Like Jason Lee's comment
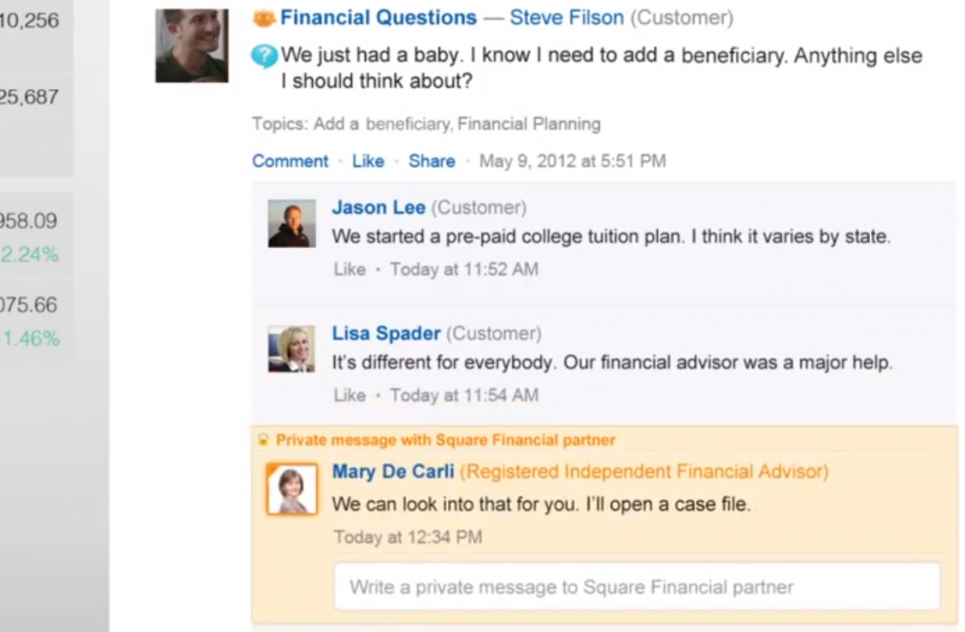965x632 pixels. pyautogui.click(x=349, y=269)
